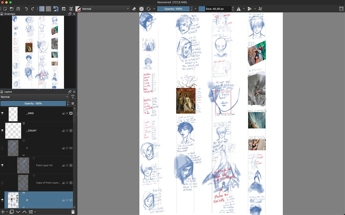Click the brush Size slider
This screenshot has height=215, width=345.
click(215, 9)
